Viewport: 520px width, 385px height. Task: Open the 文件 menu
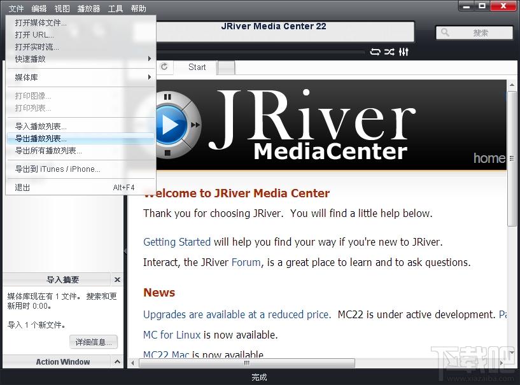16,8
